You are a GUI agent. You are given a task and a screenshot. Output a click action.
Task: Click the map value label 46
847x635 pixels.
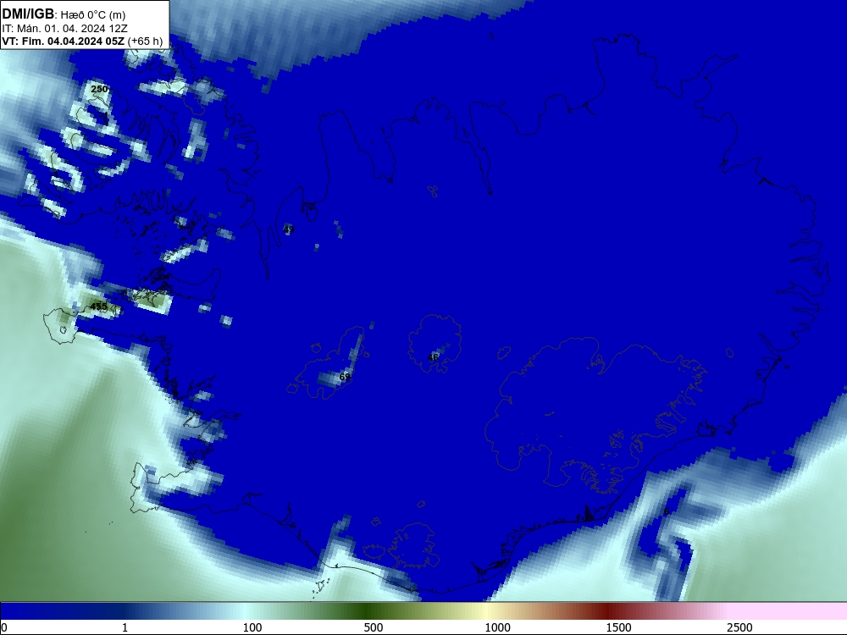point(433,357)
